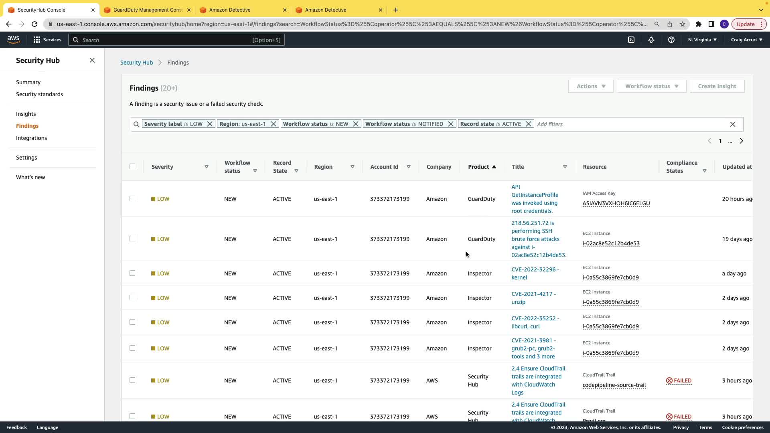The width and height of the screenshot is (770, 433).
Task: Check the SSH brute force finding row
Action: 132,239
